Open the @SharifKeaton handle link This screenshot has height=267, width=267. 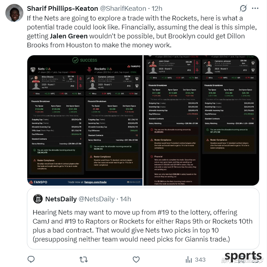click(x=123, y=9)
